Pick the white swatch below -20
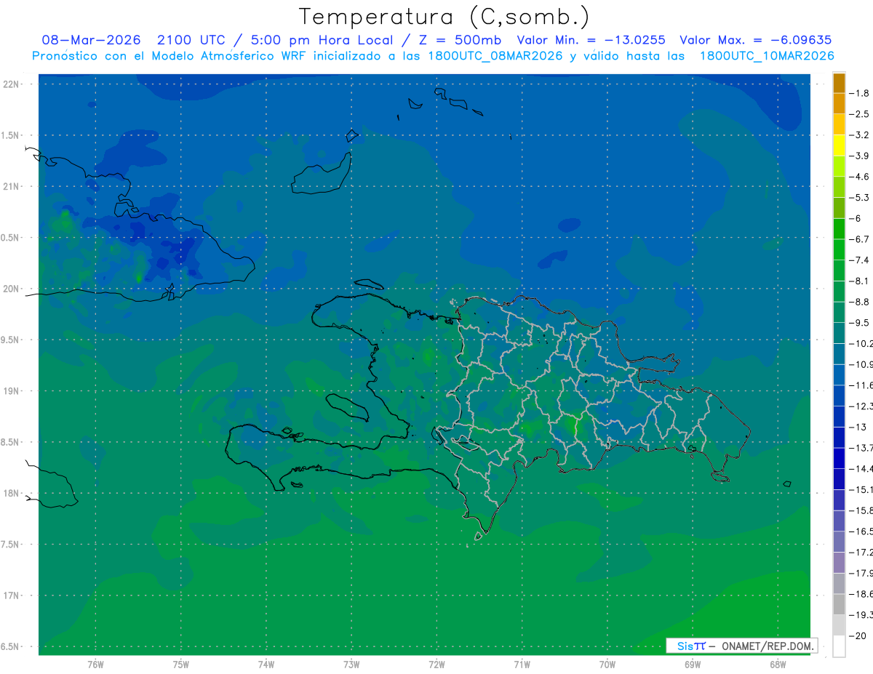Viewport: 873px width, 674px height. (839, 646)
